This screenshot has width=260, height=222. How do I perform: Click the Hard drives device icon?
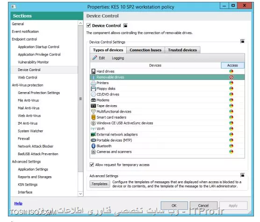94,71
